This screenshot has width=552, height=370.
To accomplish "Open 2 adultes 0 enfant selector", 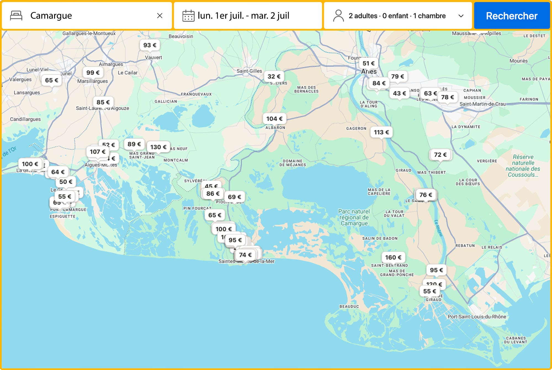I will (397, 16).
